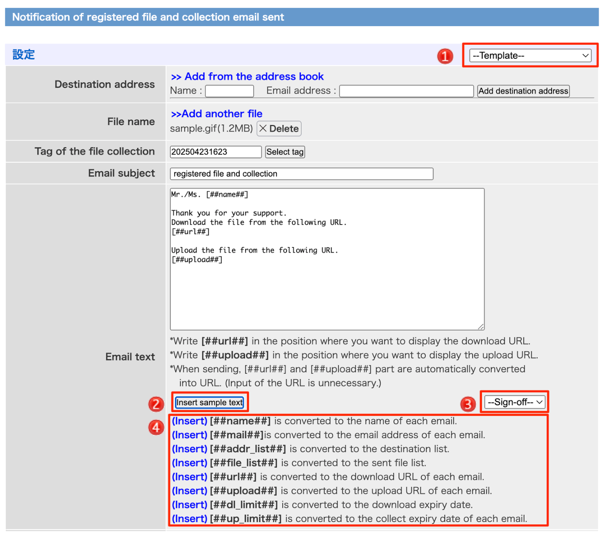This screenshot has height=534, width=605.
Task: Focus the Email address input field
Action: point(406,91)
